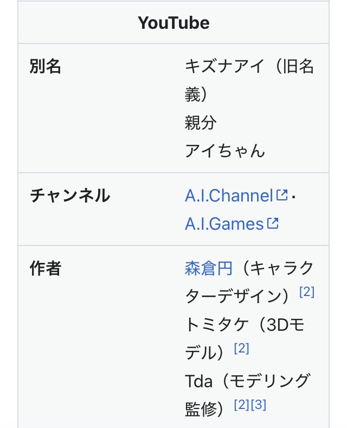Open citation [3] after モデリング監修
The height and width of the screenshot is (428, 347).
pyautogui.click(x=258, y=405)
